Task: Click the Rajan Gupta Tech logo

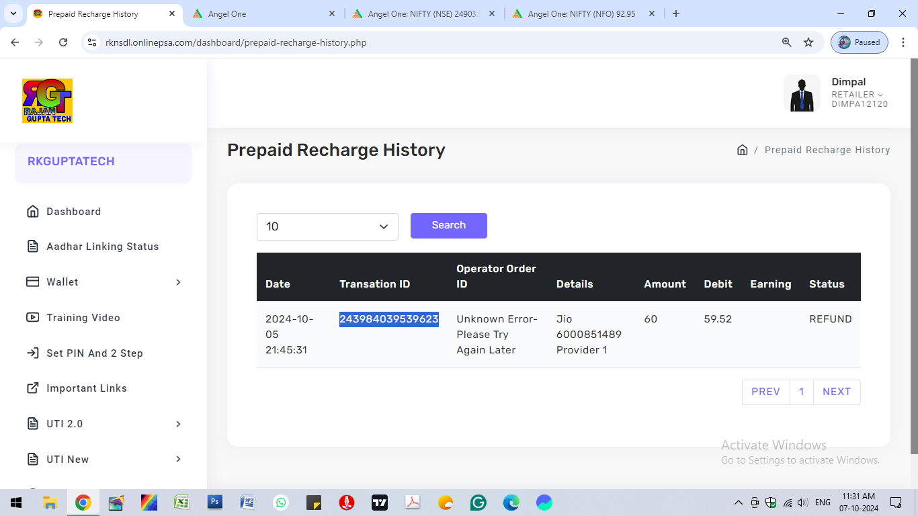Action: tap(47, 101)
